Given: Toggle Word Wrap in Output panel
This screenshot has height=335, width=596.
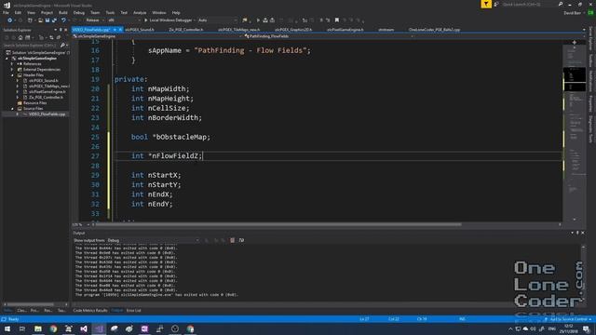Looking at the screenshot, I should (x=241, y=240).
